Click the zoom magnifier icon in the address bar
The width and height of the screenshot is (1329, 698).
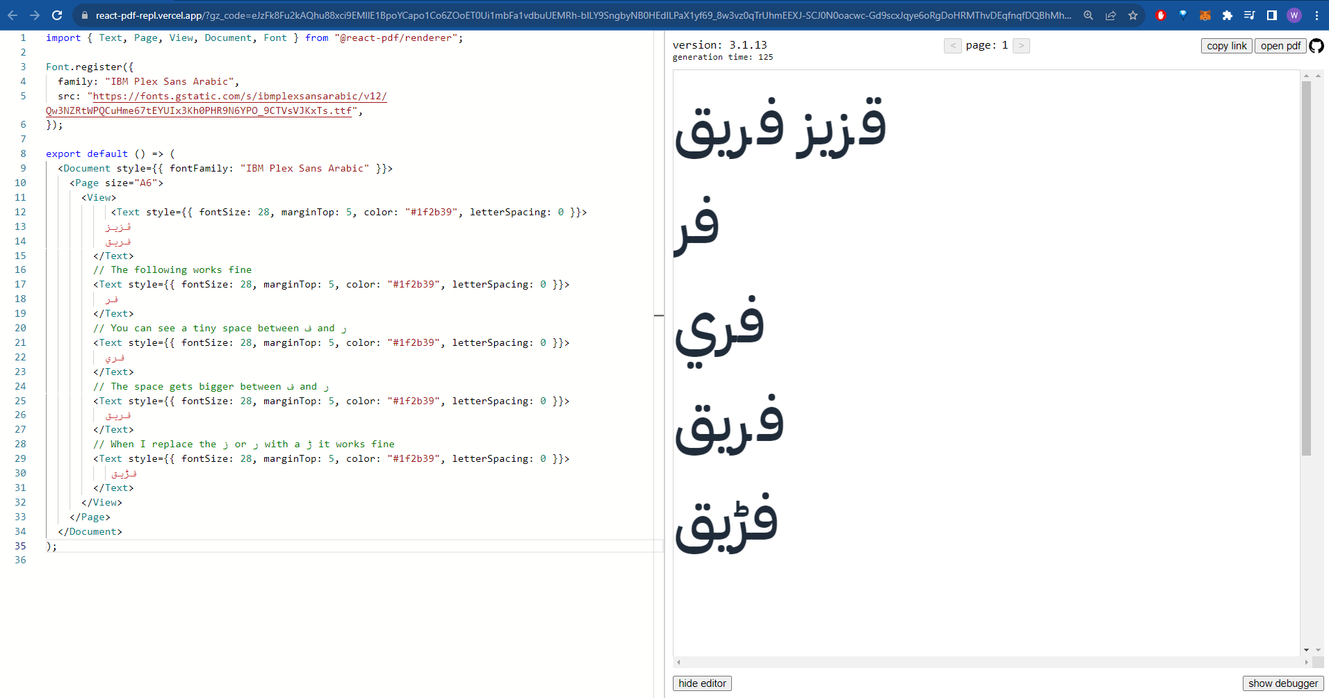(x=1086, y=15)
